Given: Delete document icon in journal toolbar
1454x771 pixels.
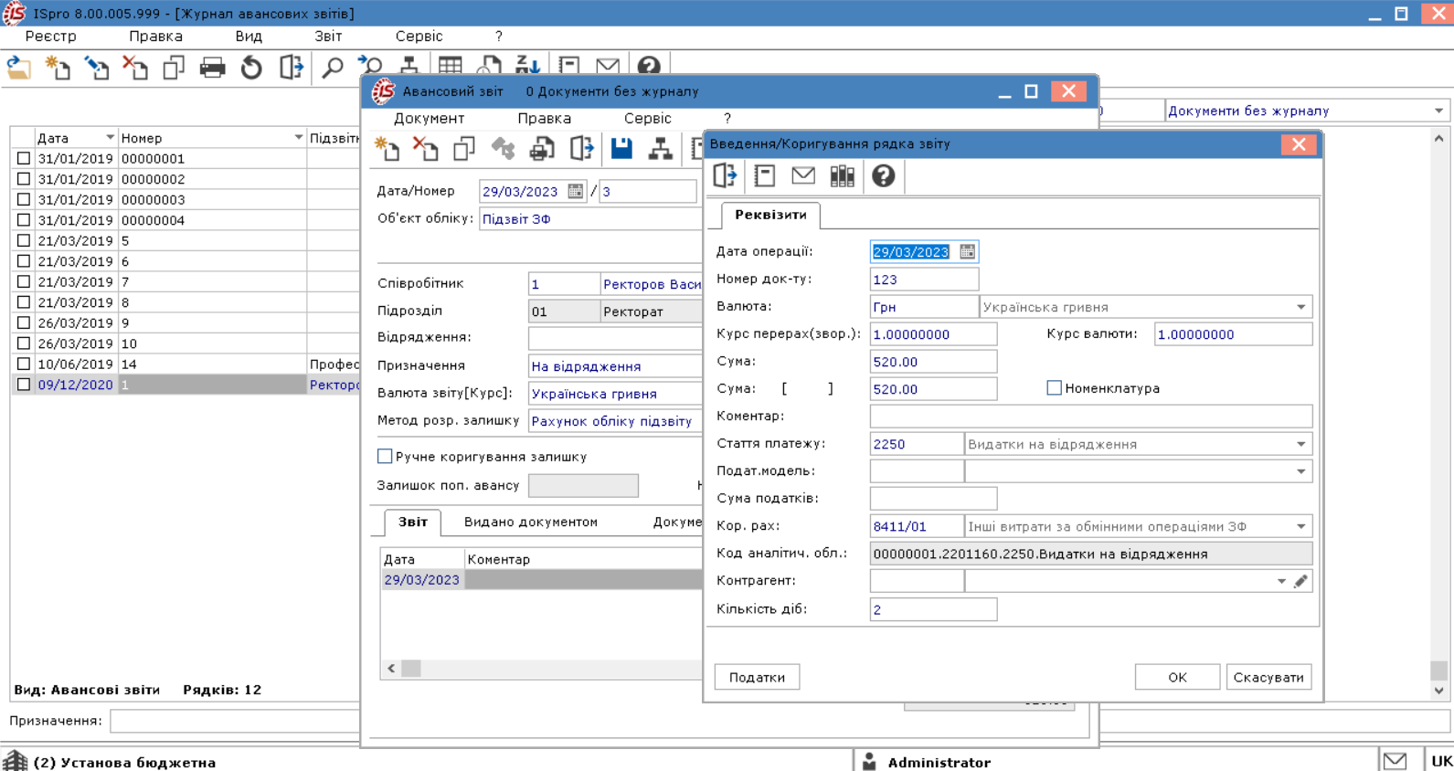Looking at the screenshot, I should pyautogui.click(x=135, y=68).
